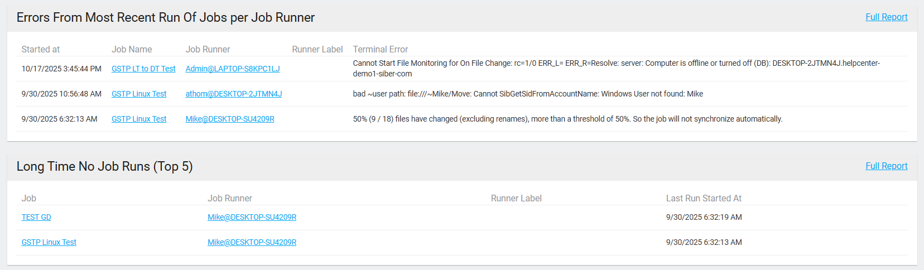Open GSTP Linux Test beside the 50% threshold error
Viewport: 924px width, 270px height.
[139, 119]
